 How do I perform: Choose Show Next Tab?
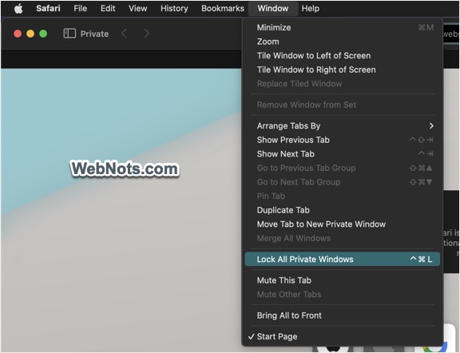(x=342, y=154)
